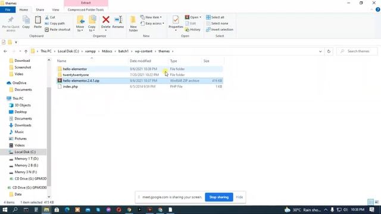The image size is (381, 214).
Task: Click Stop sharing in the Meet banner
Action: [219, 197]
